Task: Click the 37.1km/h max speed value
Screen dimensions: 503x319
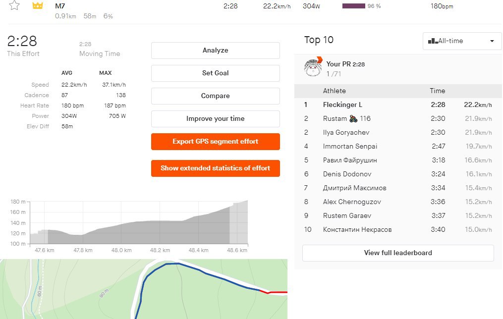Action: pyautogui.click(x=114, y=85)
